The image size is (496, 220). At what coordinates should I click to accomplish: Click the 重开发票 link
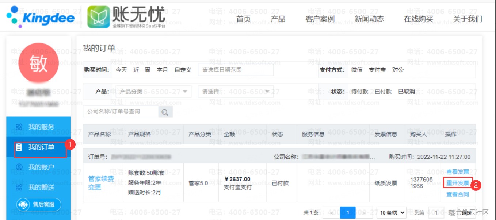(x=458, y=183)
